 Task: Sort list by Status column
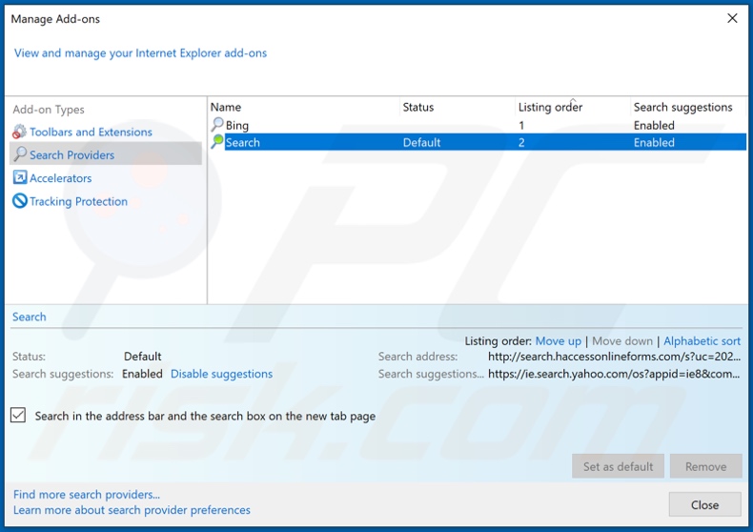(417, 107)
